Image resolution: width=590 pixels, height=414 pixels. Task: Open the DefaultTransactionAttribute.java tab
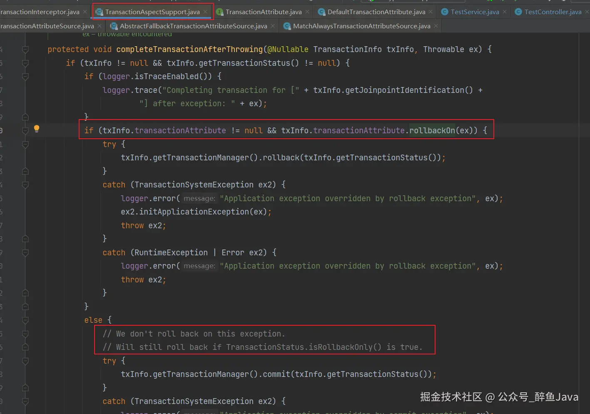click(x=376, y=12)
